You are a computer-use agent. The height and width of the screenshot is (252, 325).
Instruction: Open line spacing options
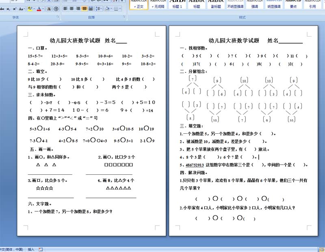coord(98,9)
